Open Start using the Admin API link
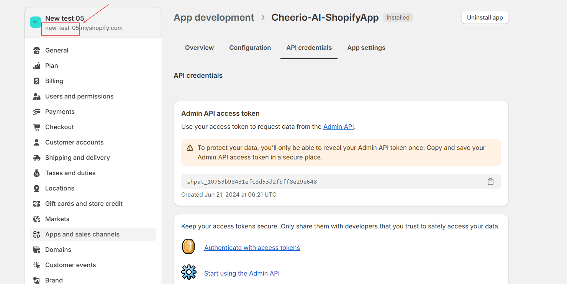This screenshot has height=284, width=567. point(242,273)
